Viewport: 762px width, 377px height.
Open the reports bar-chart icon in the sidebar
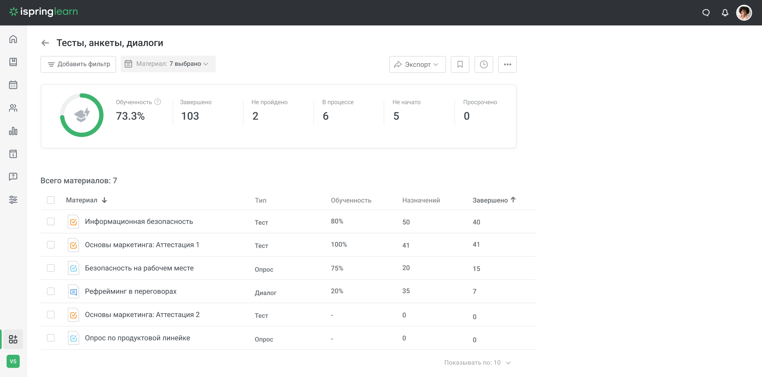pyautogui.click(x=13, y=131)
